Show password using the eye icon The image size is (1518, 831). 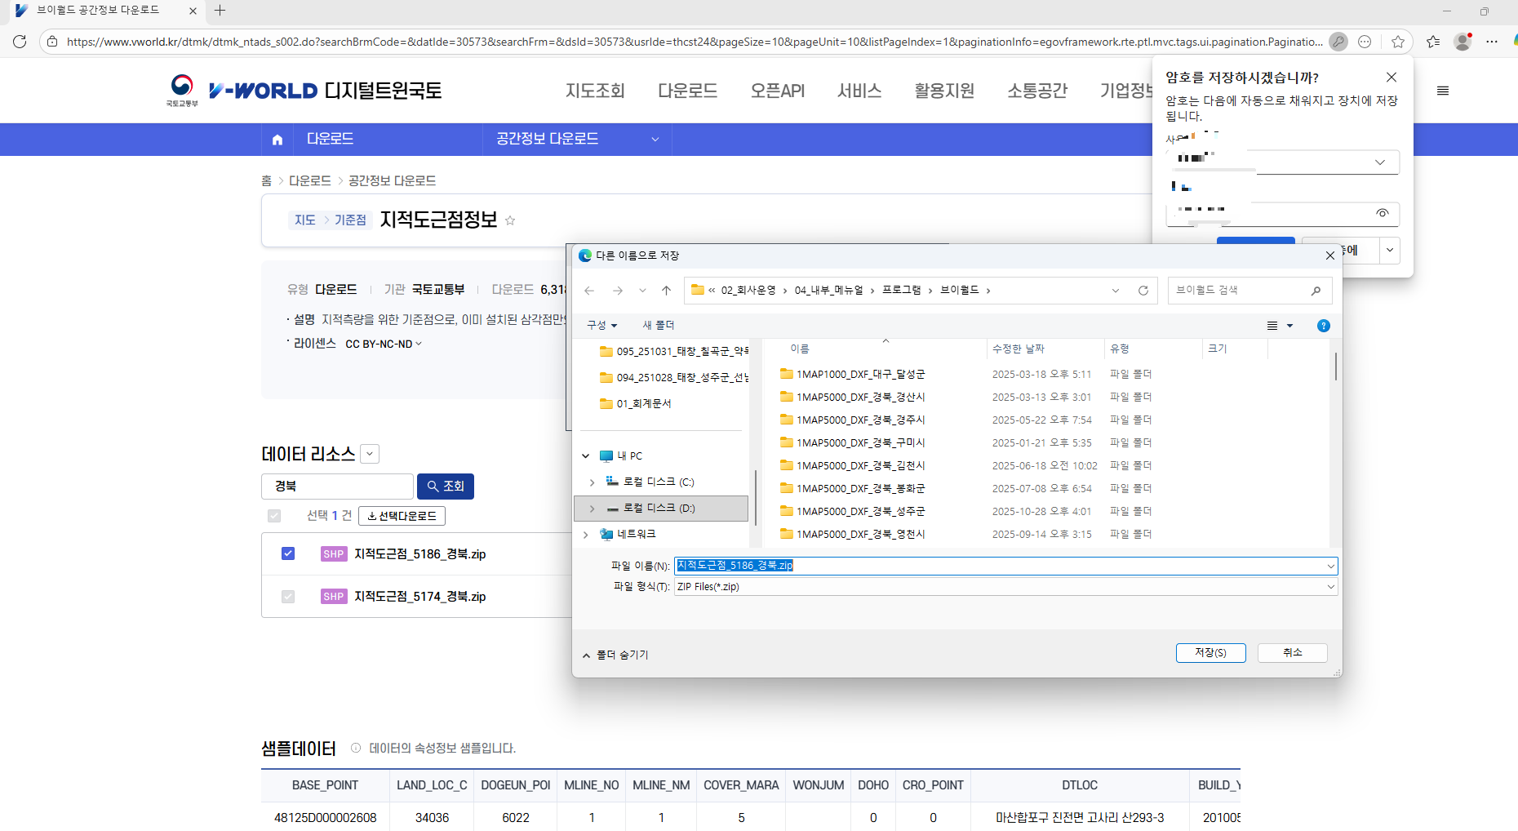(1382, 213)
